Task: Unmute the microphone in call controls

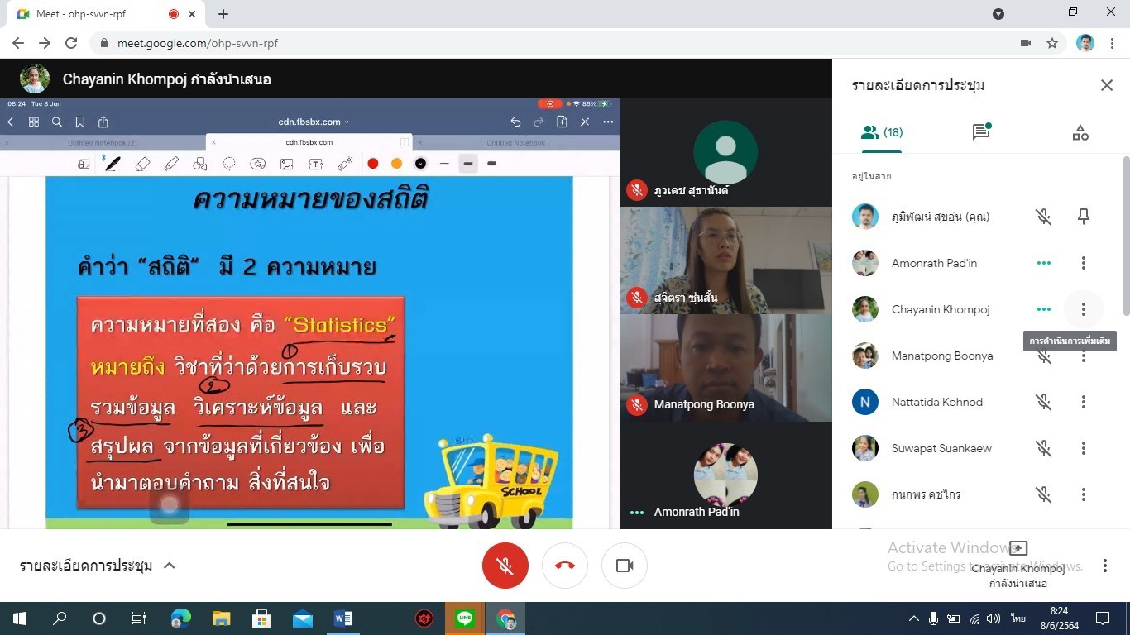Action: pos(505,566)
